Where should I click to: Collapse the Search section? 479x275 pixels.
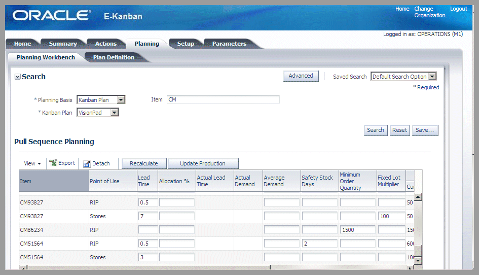pyautogui.click(x=18, y=77)
